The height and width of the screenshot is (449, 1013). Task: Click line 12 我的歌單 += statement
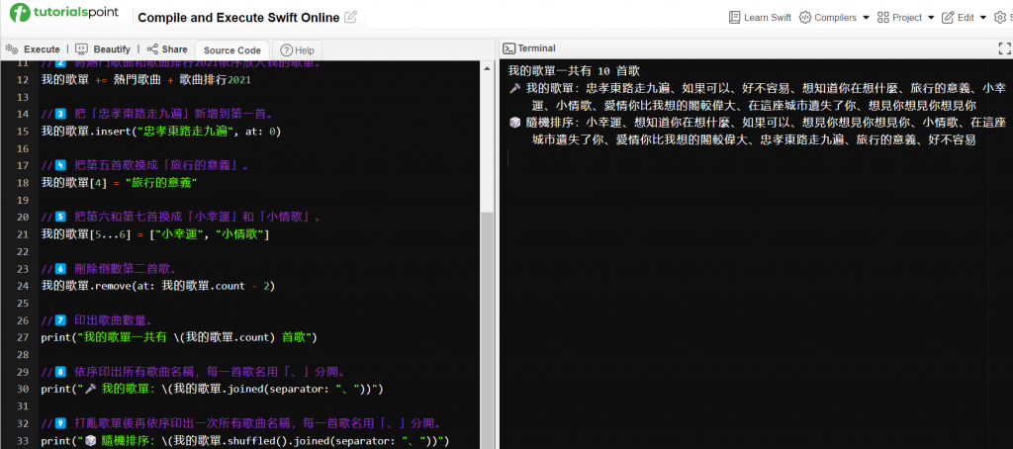point(146,80)
